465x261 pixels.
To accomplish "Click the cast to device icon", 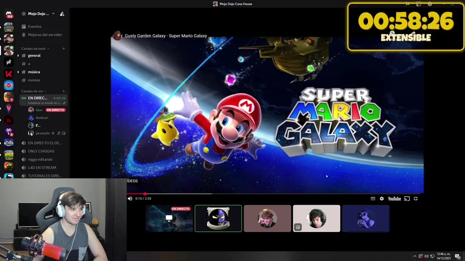I will 407,199.
